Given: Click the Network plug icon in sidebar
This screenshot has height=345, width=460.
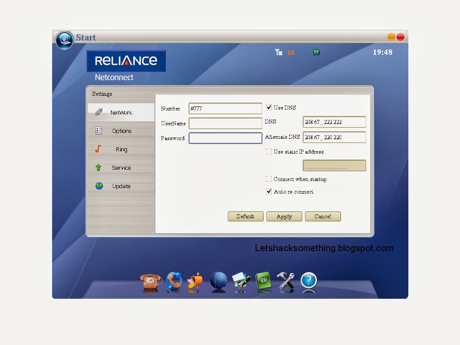Looking at the screenshot, I should point(99,112).
